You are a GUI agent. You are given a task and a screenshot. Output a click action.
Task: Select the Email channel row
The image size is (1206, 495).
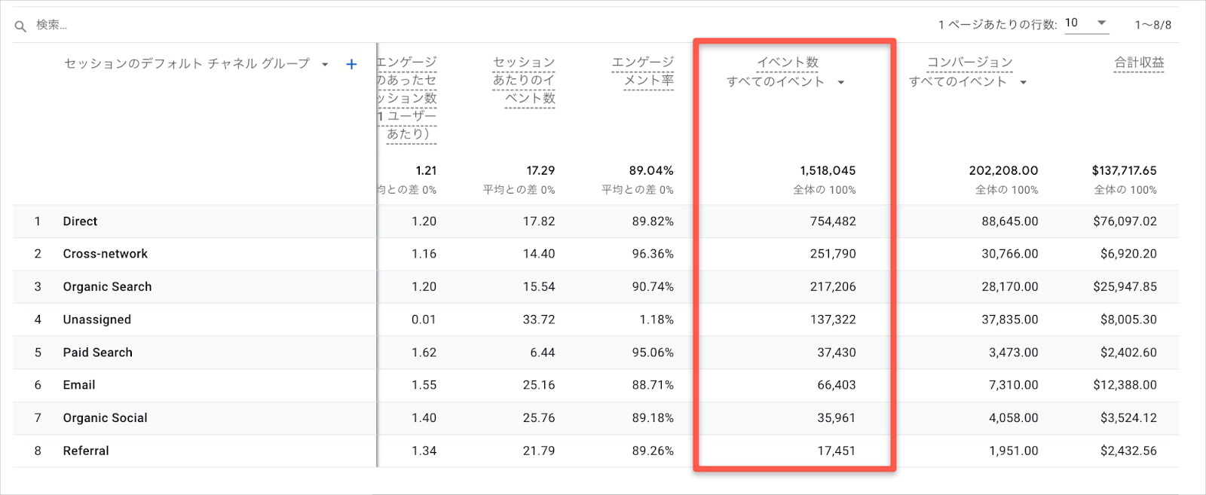[x=79, y=385]
